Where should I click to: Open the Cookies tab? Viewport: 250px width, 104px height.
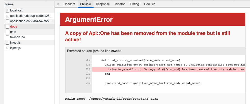pos(150,4)
